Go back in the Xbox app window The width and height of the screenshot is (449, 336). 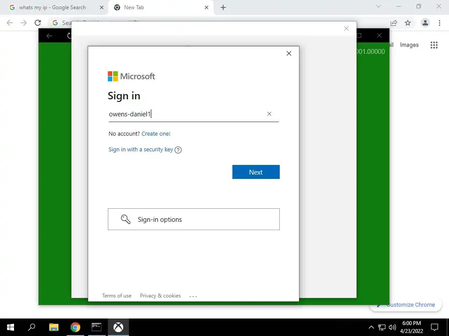pyautogui.click(x=49, y=36)
